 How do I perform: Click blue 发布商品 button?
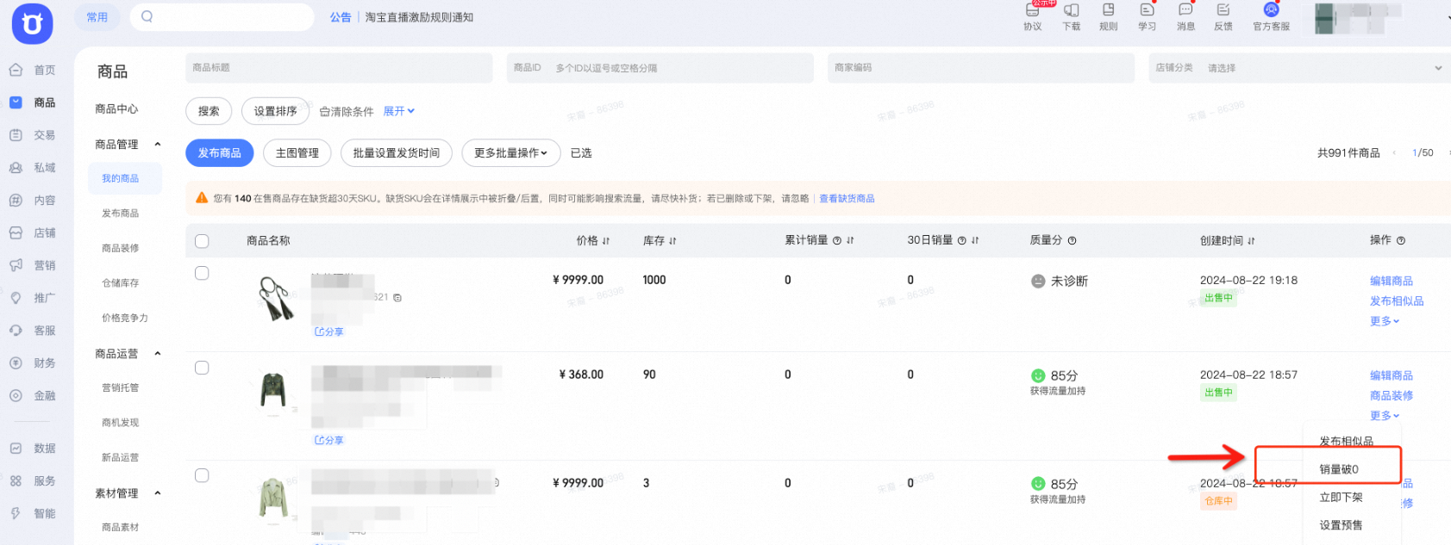(220, 153)
